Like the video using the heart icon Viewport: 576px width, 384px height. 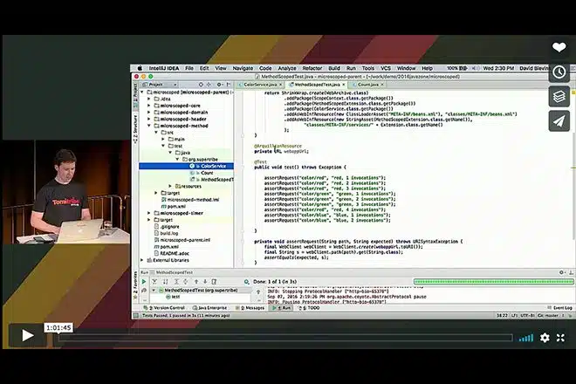tap(559, 47)
